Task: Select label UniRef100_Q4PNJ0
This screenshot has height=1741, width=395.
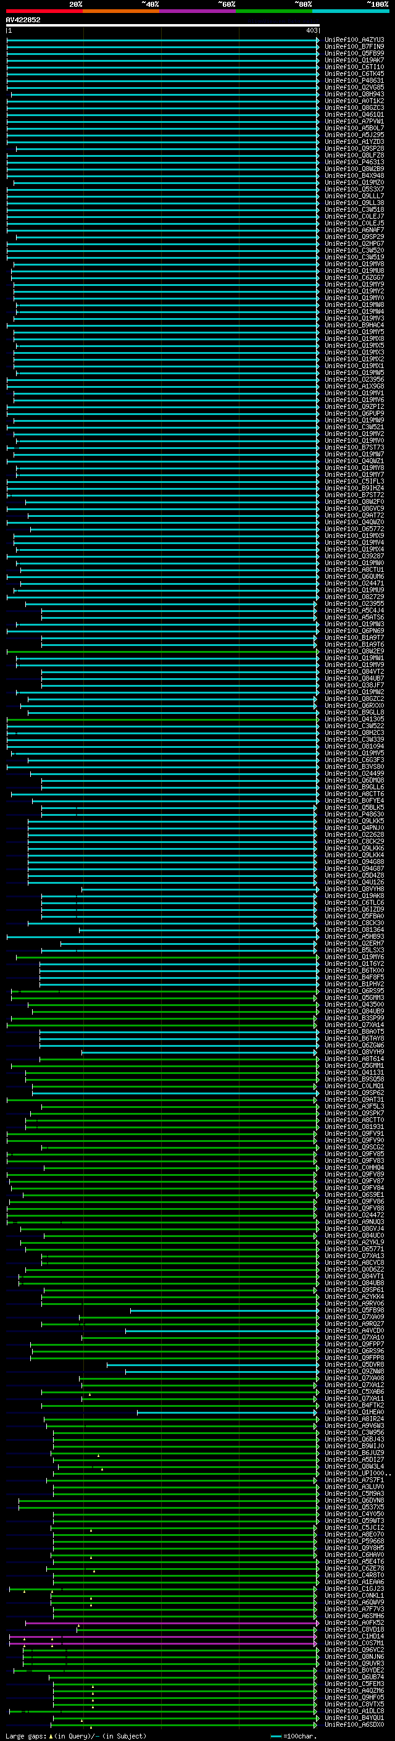Action: click(354, 827)
